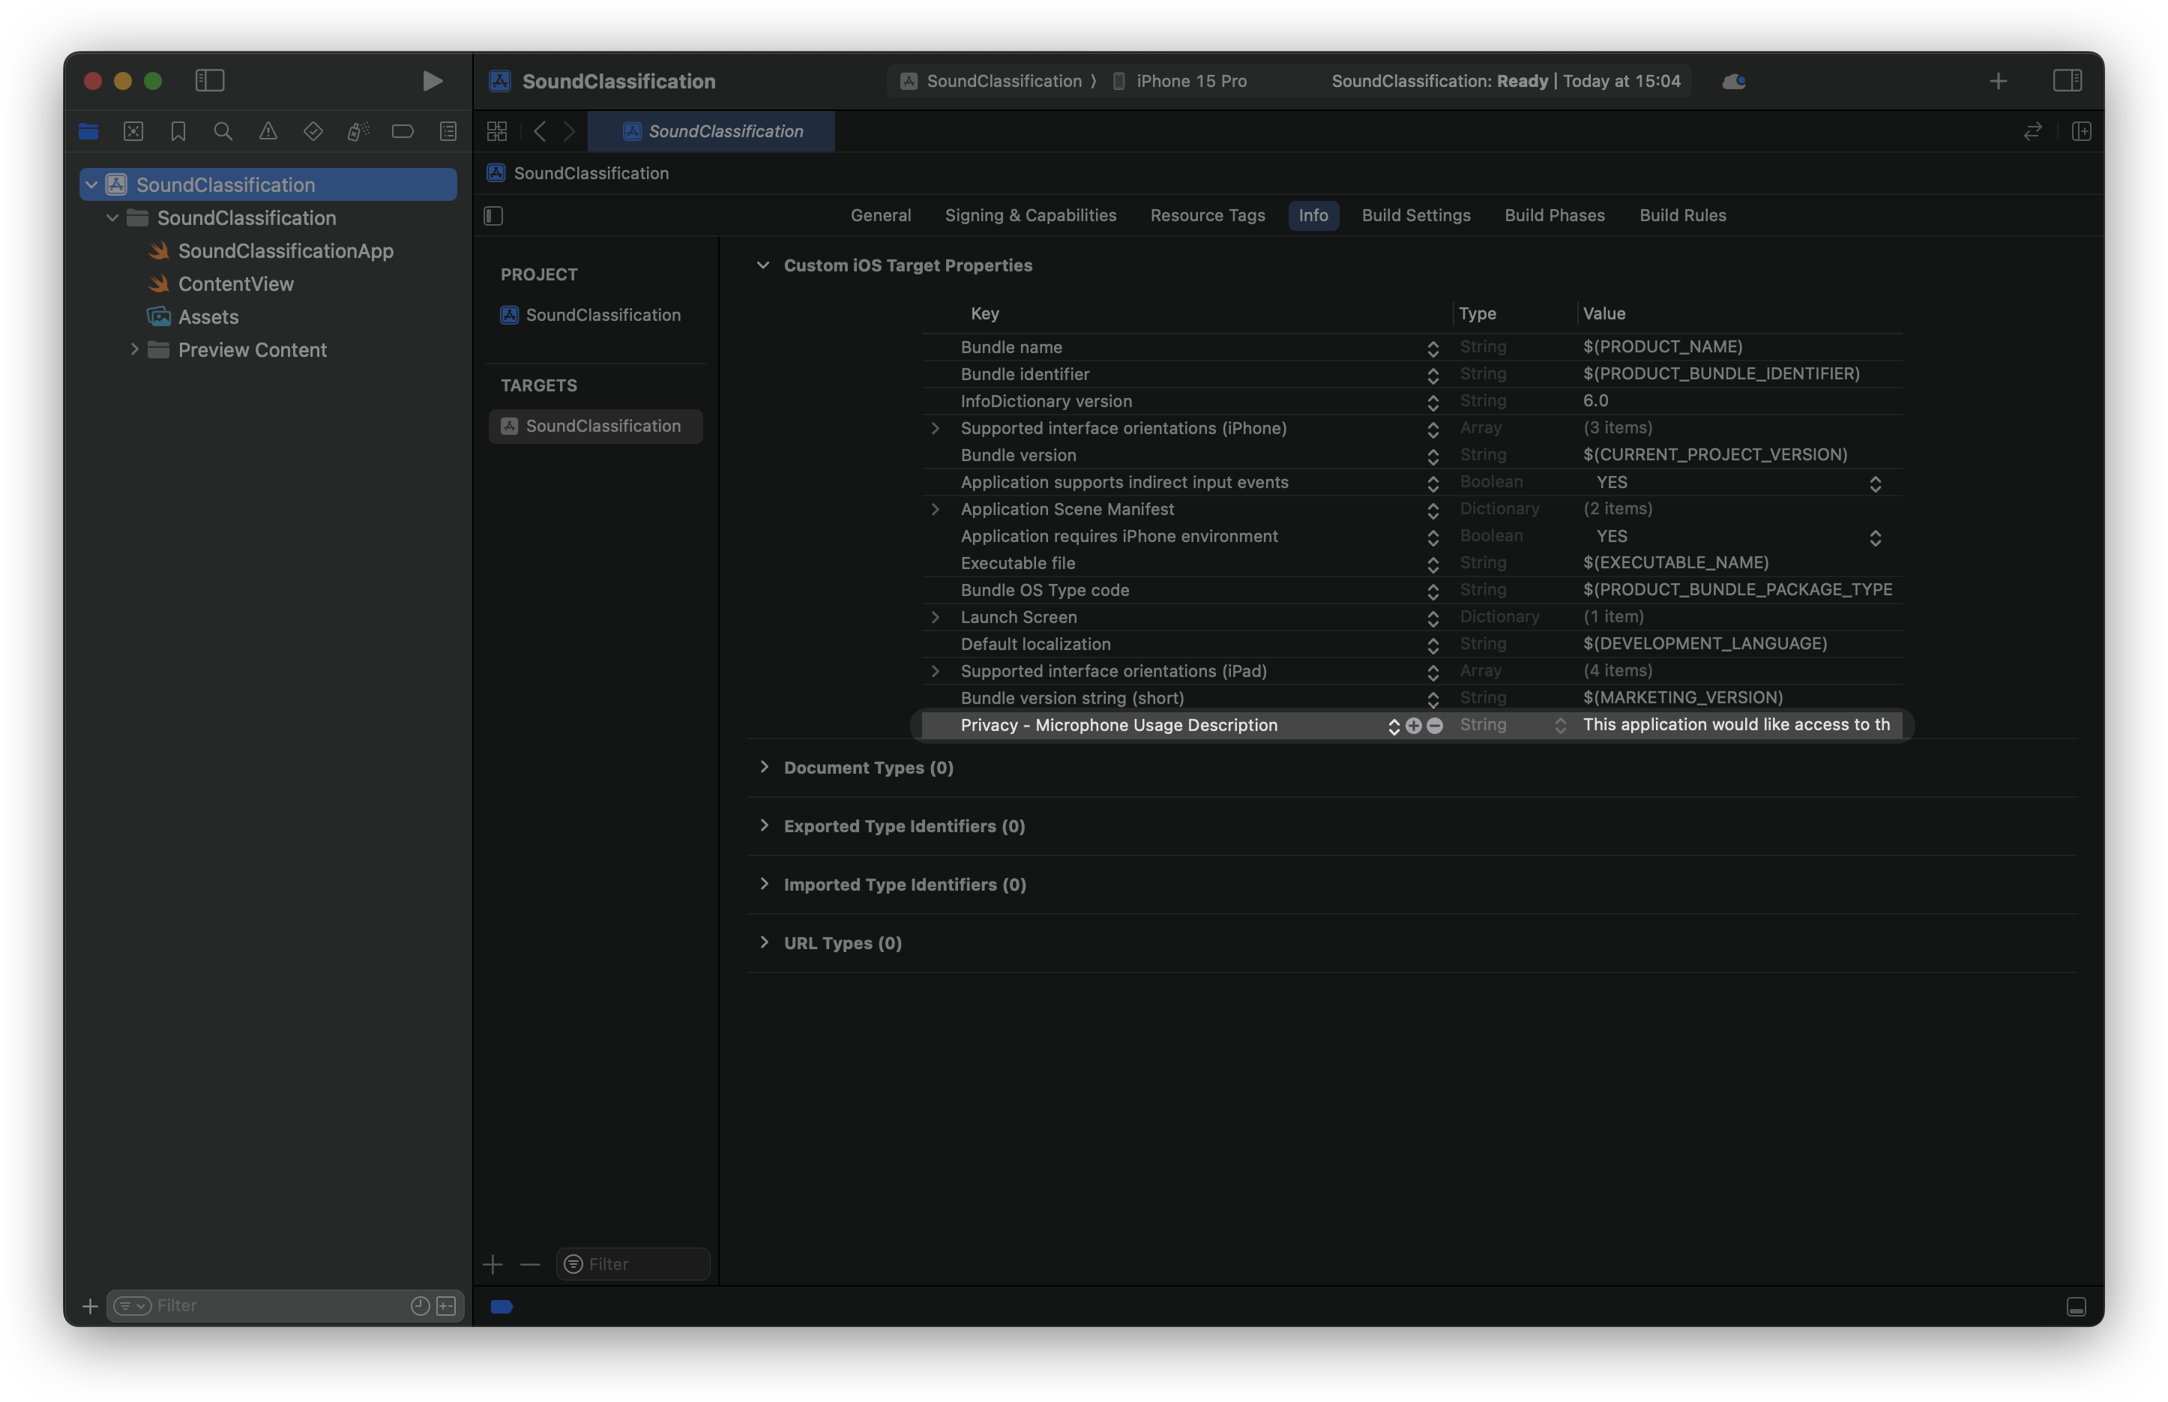
Task: Run the app with the Play button
Action: coord(433,81)
